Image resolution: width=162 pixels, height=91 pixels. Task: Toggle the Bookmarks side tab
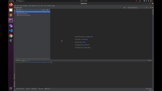14,84
